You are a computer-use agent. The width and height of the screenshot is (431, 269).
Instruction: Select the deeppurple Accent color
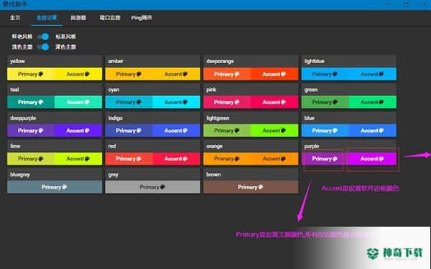[78, 131]
